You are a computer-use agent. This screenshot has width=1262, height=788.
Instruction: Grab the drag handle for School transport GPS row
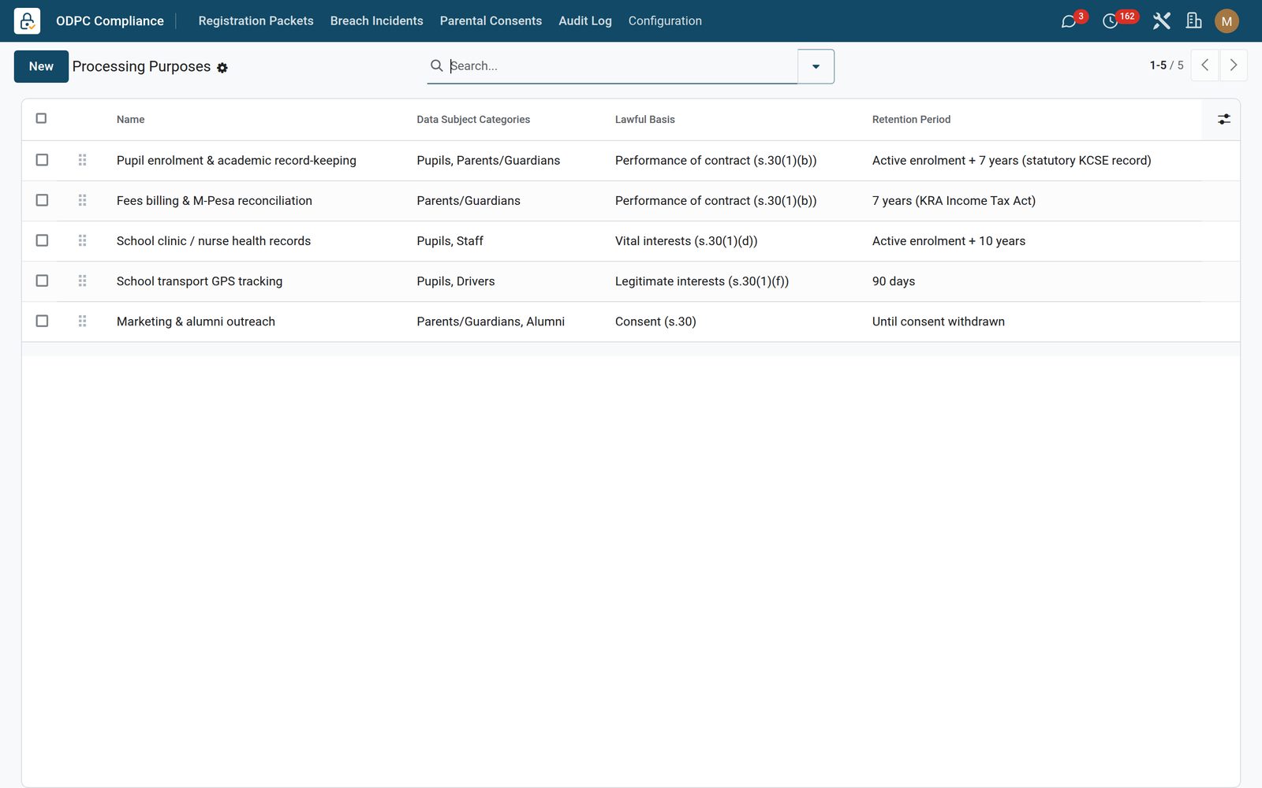(x=82, y=281)
